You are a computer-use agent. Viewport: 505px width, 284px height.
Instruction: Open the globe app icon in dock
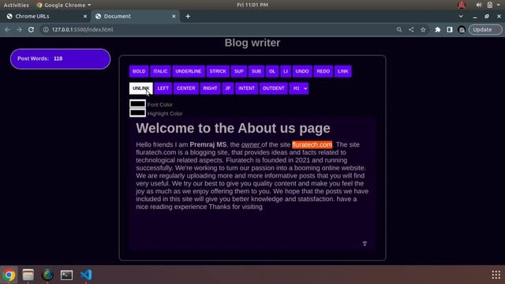(47, 275)
